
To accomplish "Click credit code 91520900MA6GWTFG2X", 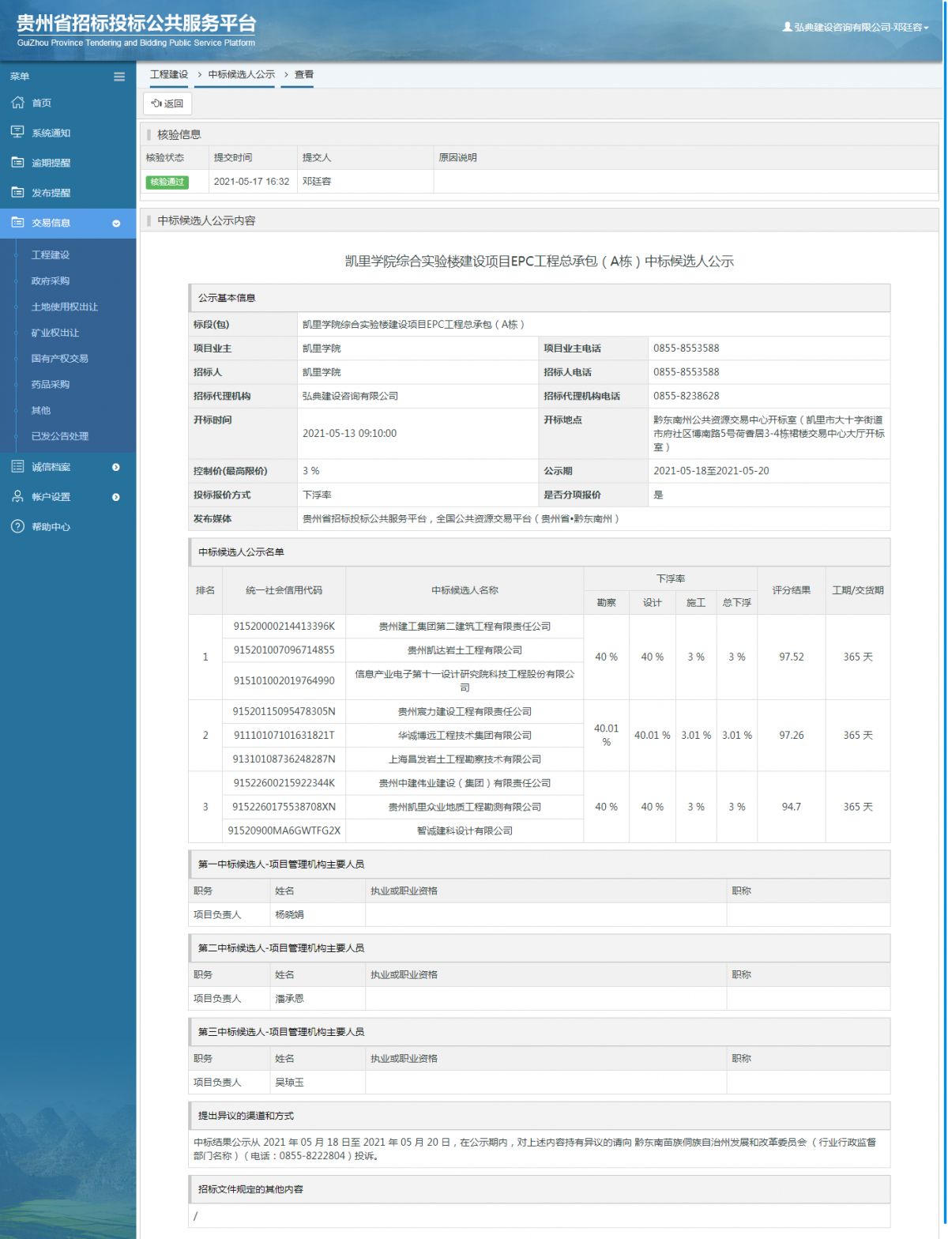I will [284, 830].
